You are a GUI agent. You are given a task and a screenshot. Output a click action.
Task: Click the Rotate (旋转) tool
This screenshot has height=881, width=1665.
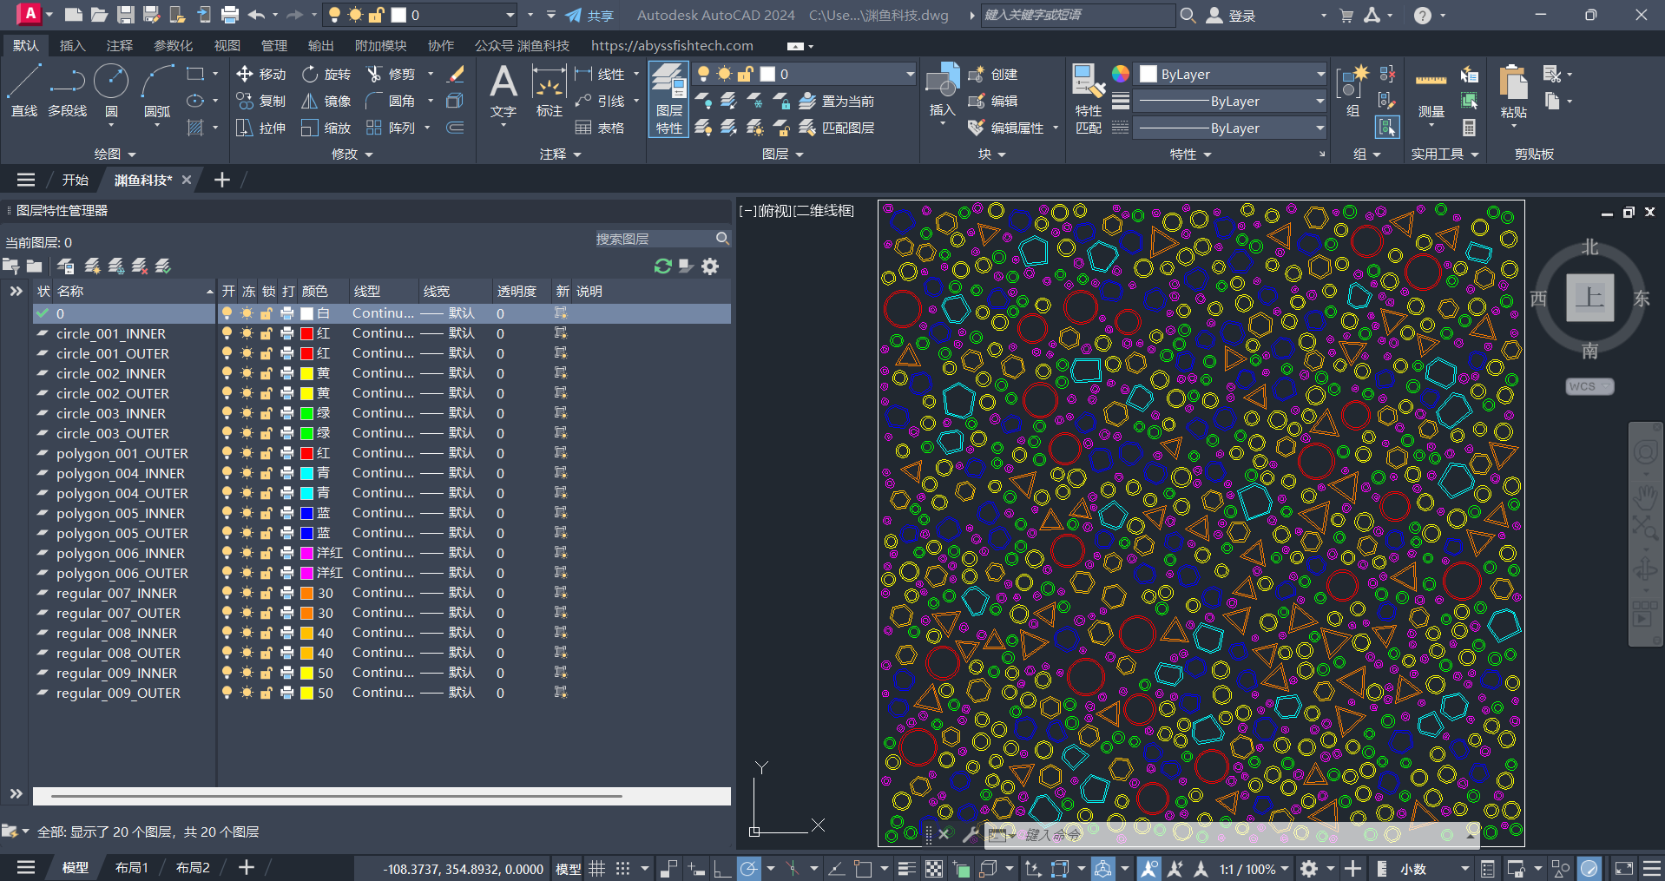click(326, 75)
